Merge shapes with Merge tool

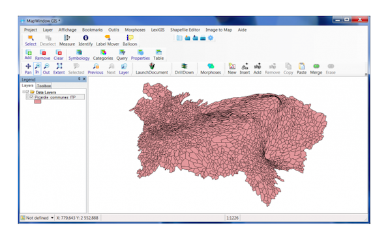click(316, 69)
